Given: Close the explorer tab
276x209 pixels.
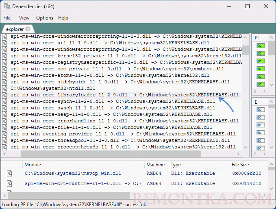Looking at the screenshot, I should click(28, 29).
